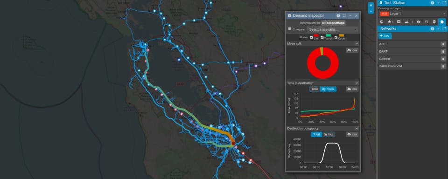Zoom in the map with plus button
Screen dimensions: 448x179
tap(371, 5)
